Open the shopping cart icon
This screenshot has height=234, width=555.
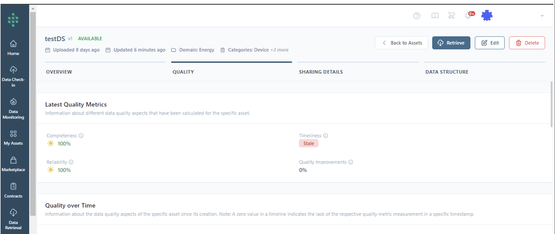pyautogui.click(x=451, y=16)
